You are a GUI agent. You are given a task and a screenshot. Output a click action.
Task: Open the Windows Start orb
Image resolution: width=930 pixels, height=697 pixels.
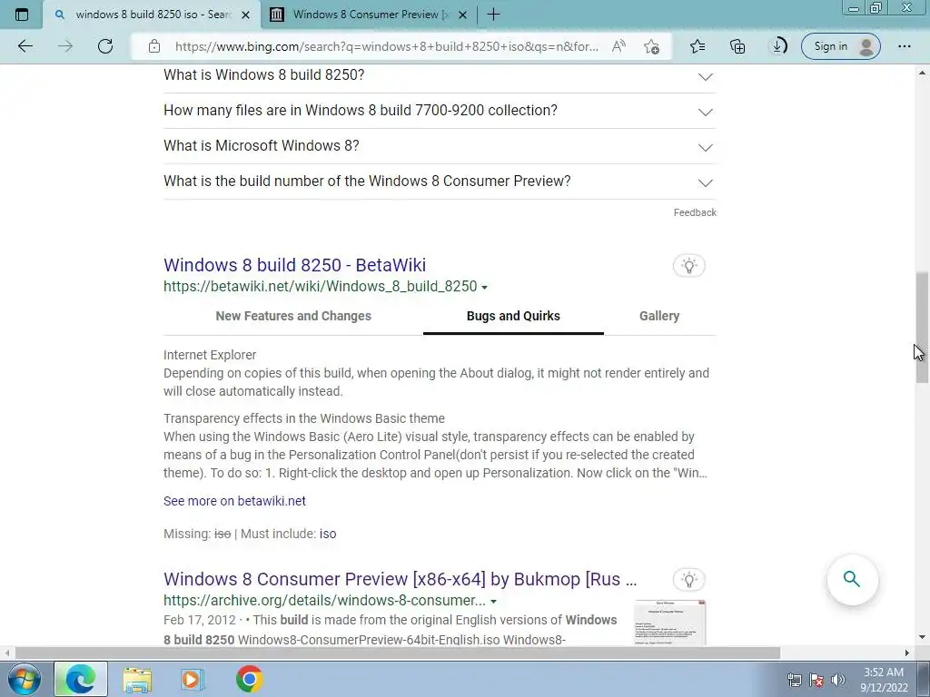click(25, 679)
